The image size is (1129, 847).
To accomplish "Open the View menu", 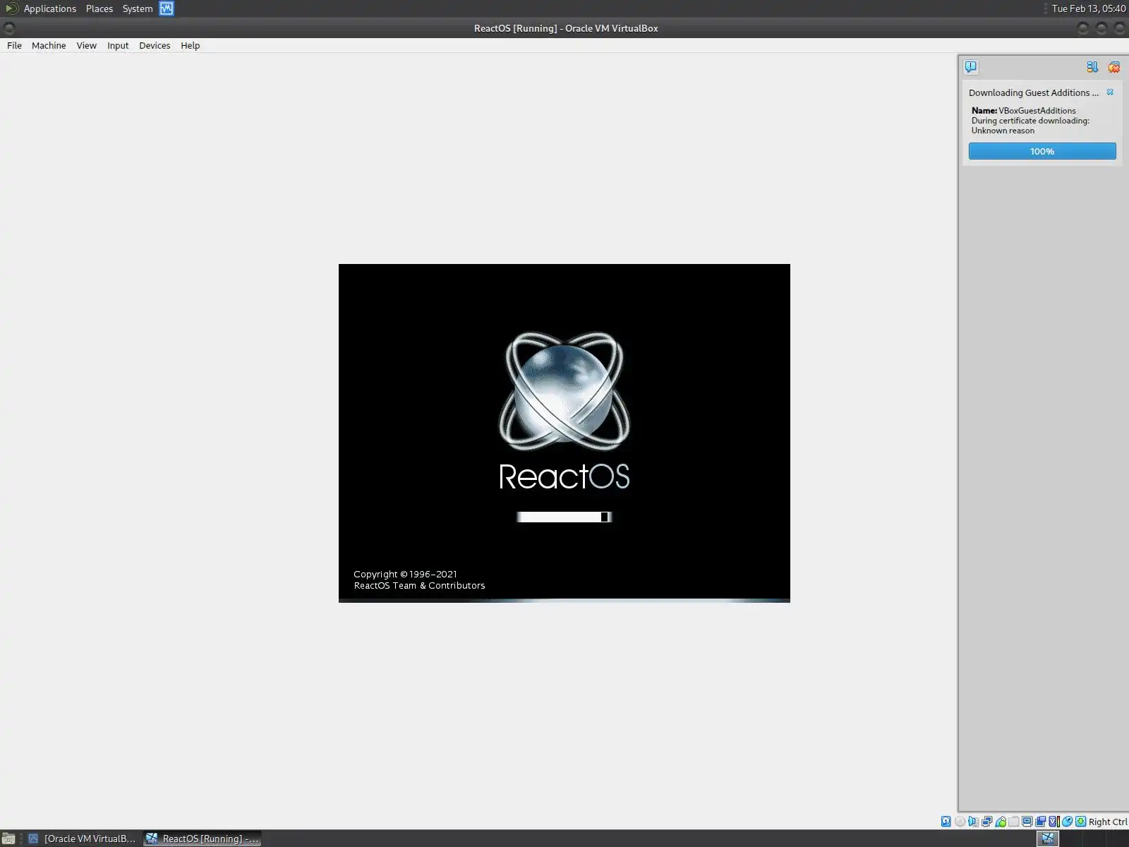I will point(87,45).
